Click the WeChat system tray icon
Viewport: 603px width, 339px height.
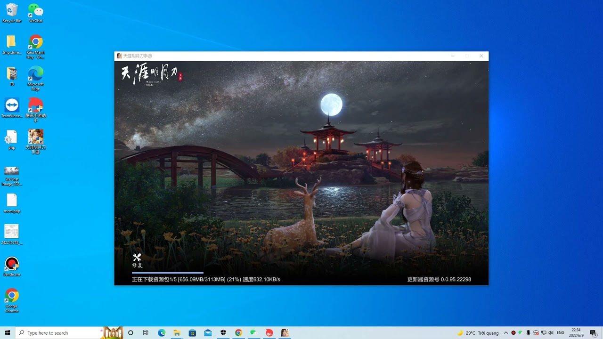[x=521, y=333]
